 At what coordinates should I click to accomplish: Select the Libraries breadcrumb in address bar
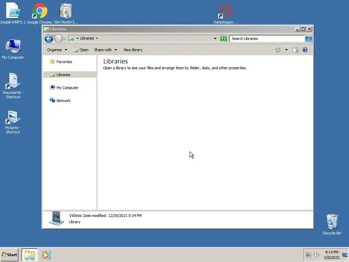point(87,38)
